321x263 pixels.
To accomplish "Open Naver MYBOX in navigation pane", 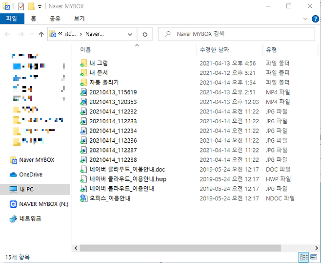I will [x=32, y=160].
